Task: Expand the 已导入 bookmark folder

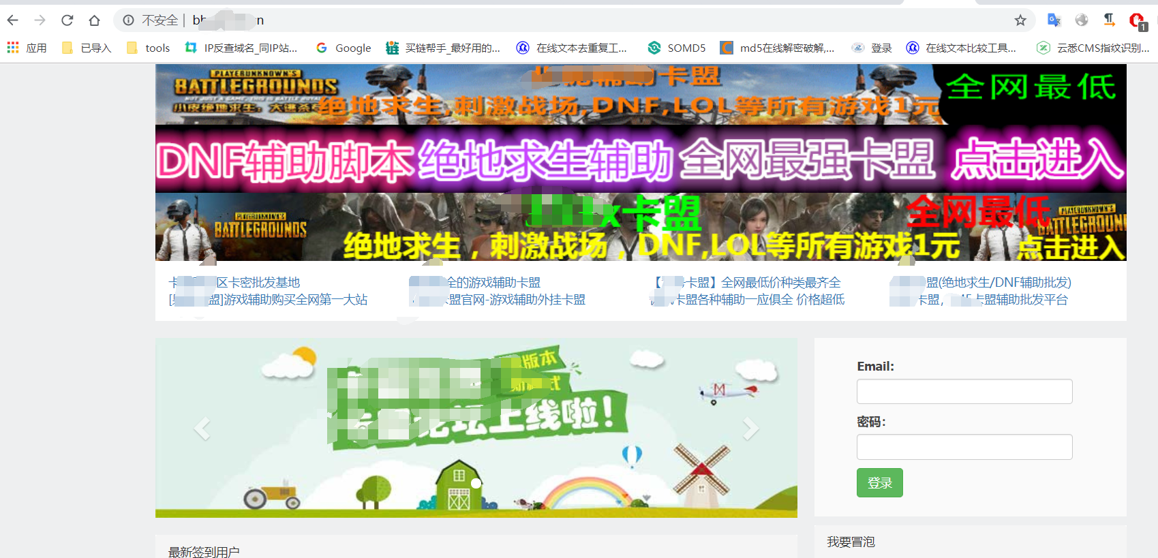Action: click(87, 48)
